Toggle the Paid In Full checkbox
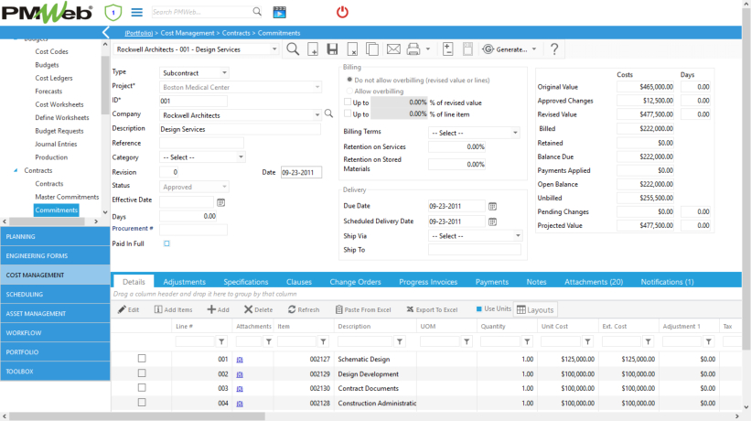 click(166, 243)
